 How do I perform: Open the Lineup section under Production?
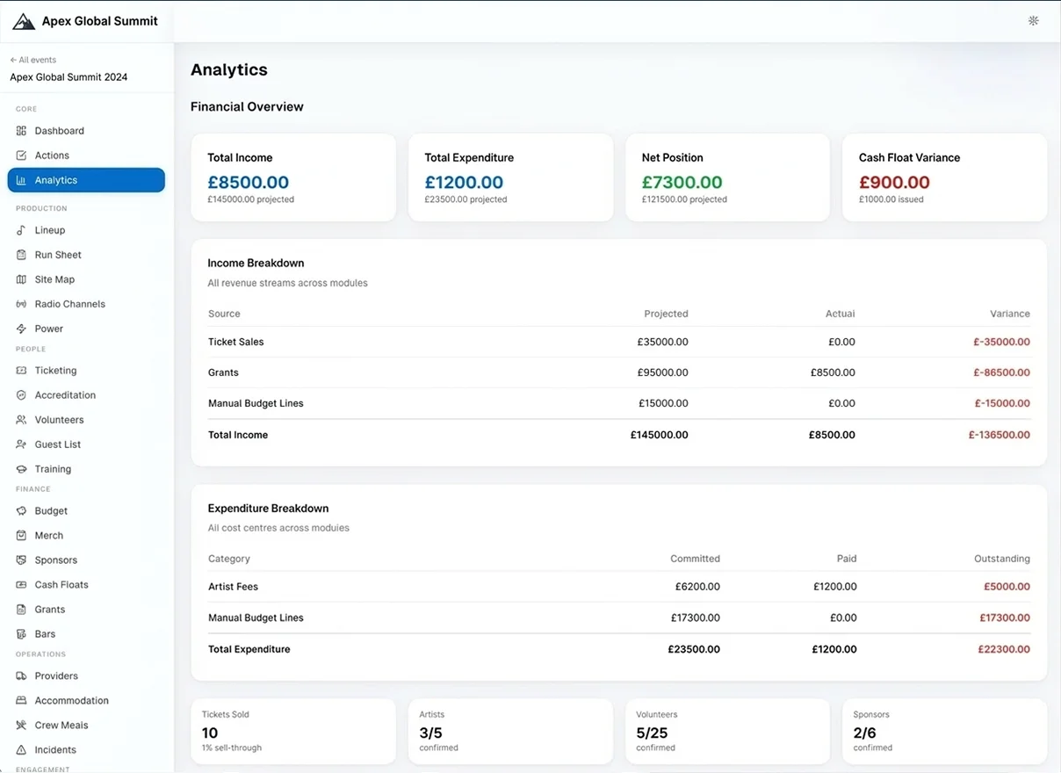[x=50, y=229]
